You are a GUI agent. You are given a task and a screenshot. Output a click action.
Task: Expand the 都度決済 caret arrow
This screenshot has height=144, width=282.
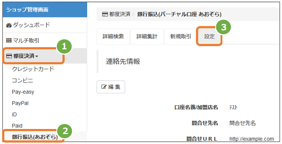(x=37, y=56)
